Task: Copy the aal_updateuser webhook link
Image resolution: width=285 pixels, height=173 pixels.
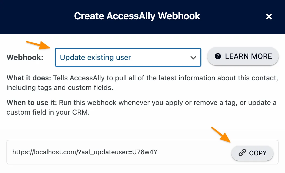Action: click(252, 153)
